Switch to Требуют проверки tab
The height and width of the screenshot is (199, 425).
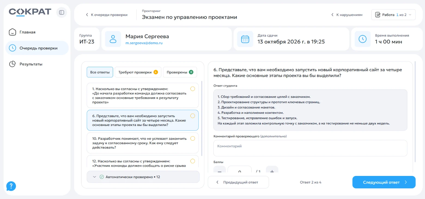(x=138, y=72)
